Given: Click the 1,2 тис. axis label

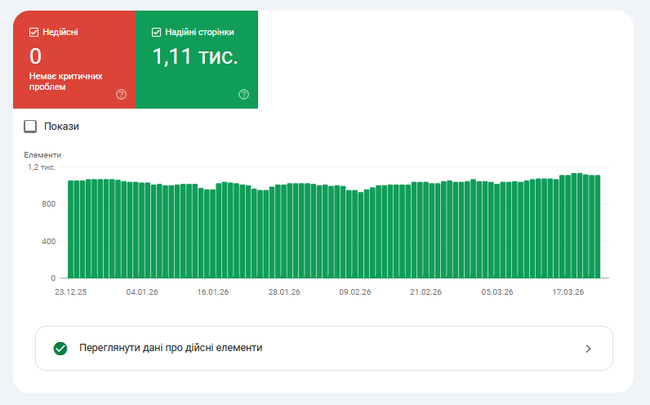Looking at the screenshot, I should point(42,167).
